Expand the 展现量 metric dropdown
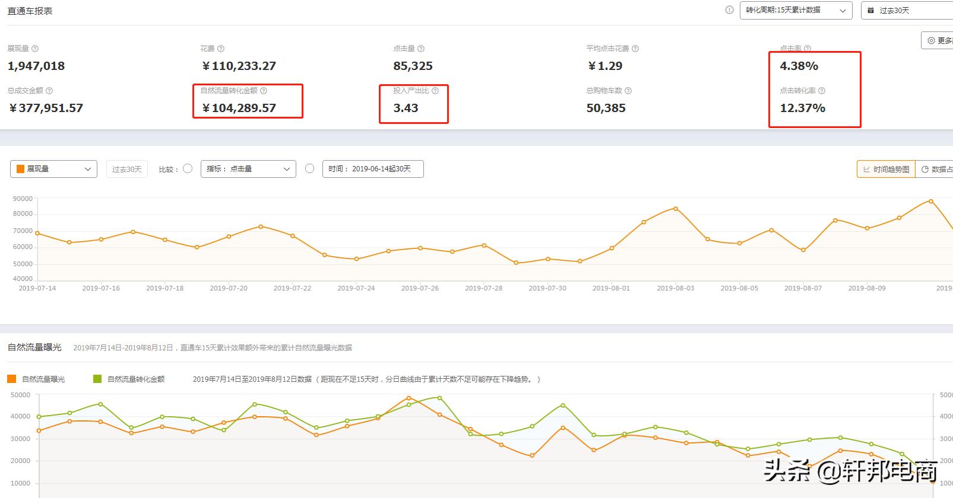 coord(53,169)
